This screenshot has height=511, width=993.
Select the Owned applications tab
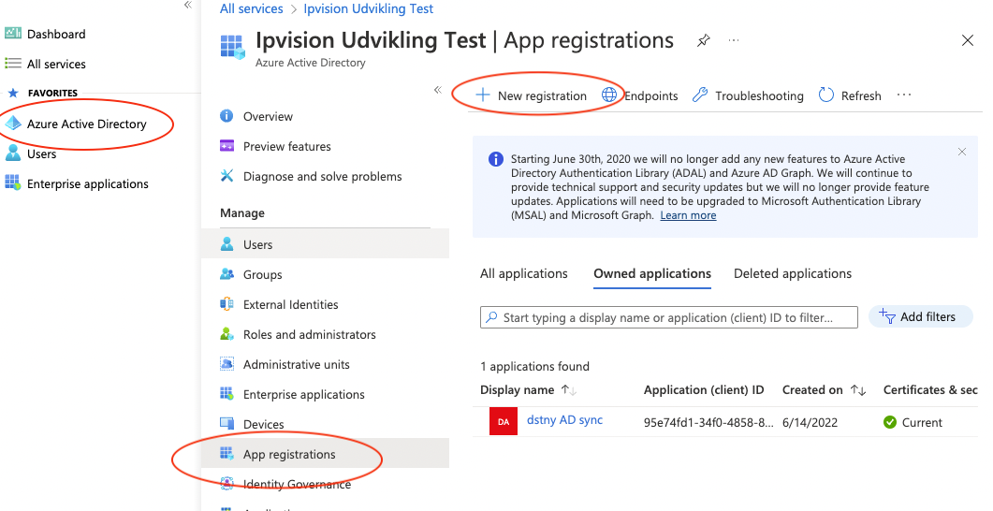click(652, 273)
